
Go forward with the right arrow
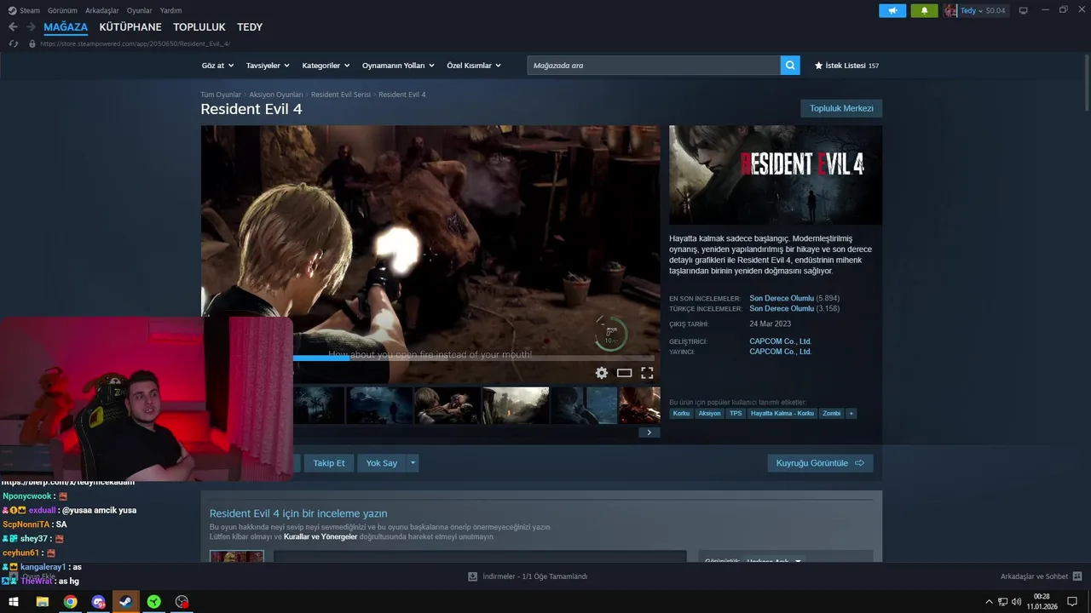tap(31, 27)
